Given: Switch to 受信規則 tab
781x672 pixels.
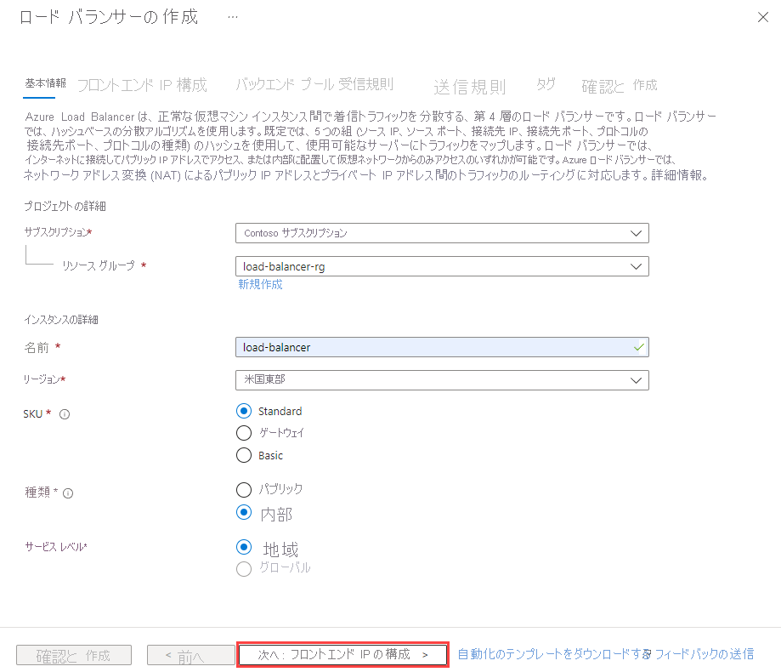Looking at the screenshot, I should coord(366,84).
